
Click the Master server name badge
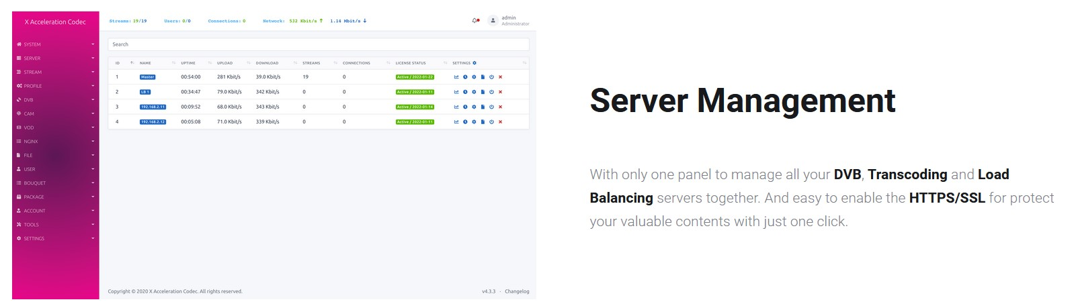point(147,77)
